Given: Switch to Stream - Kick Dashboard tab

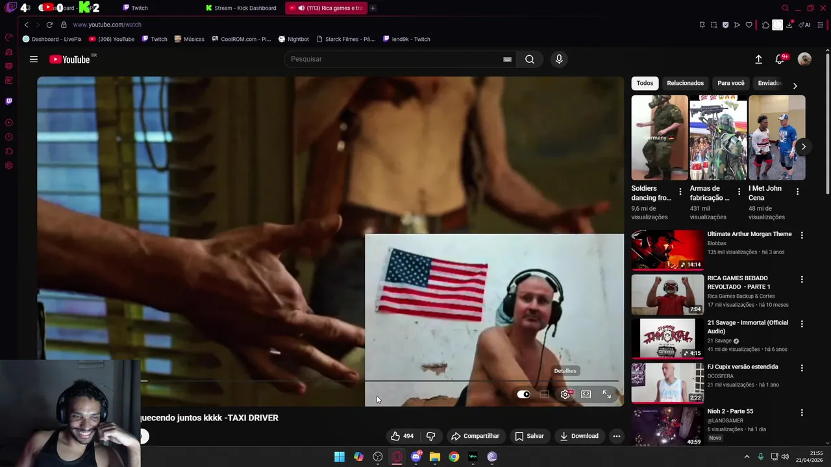Looking at the screenshot, I should [x=241, y=8].
